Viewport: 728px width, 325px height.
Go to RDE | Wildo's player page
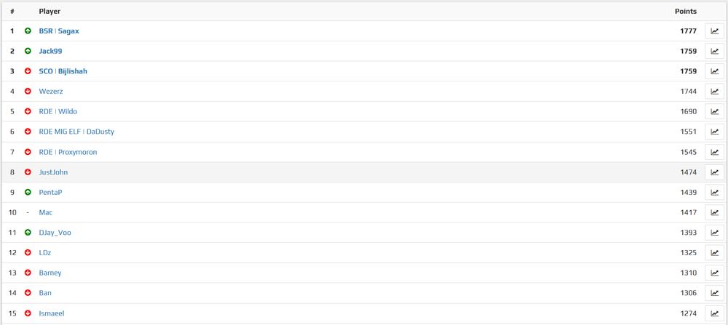pos(58,112)
